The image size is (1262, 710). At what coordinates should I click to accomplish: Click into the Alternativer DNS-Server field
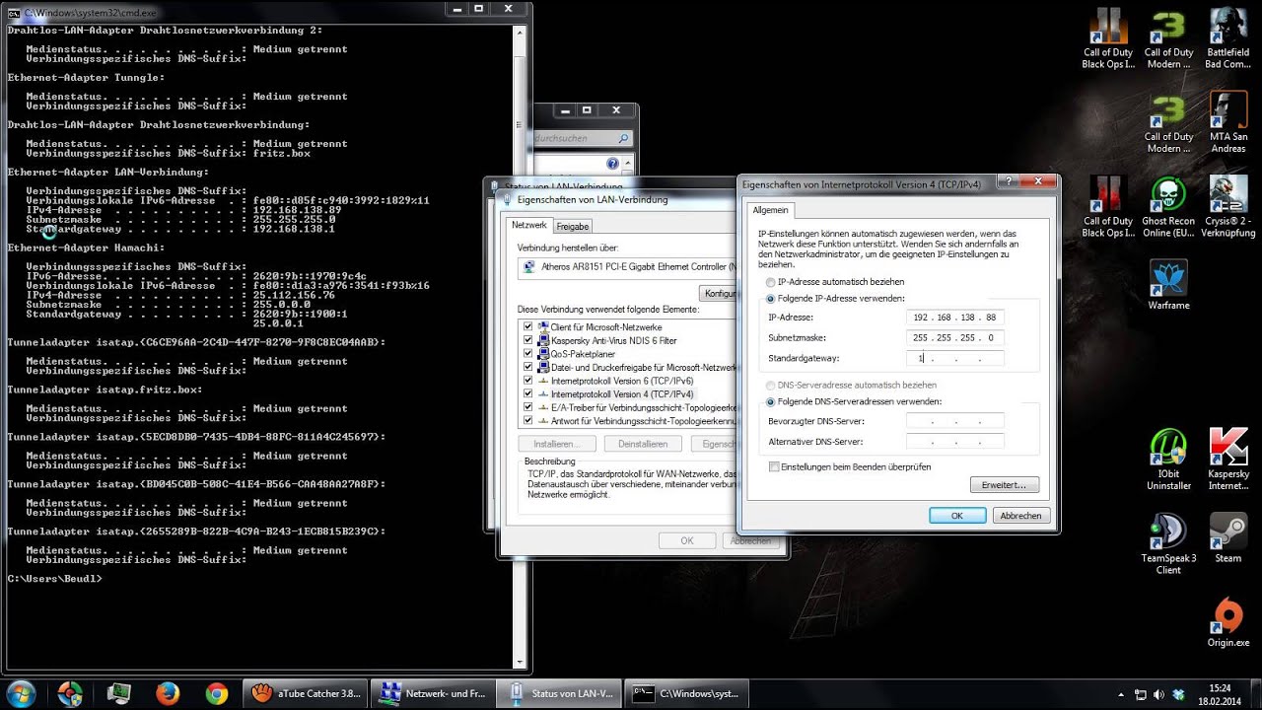point(954,442)
